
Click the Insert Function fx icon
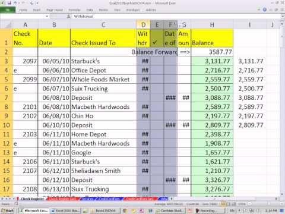[x=69, y=17]
